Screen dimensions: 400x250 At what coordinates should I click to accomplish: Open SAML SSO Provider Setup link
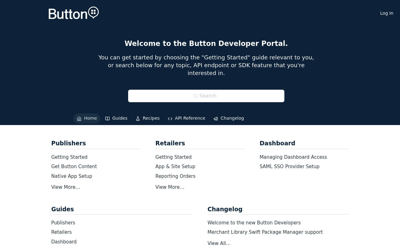(289, 167)
